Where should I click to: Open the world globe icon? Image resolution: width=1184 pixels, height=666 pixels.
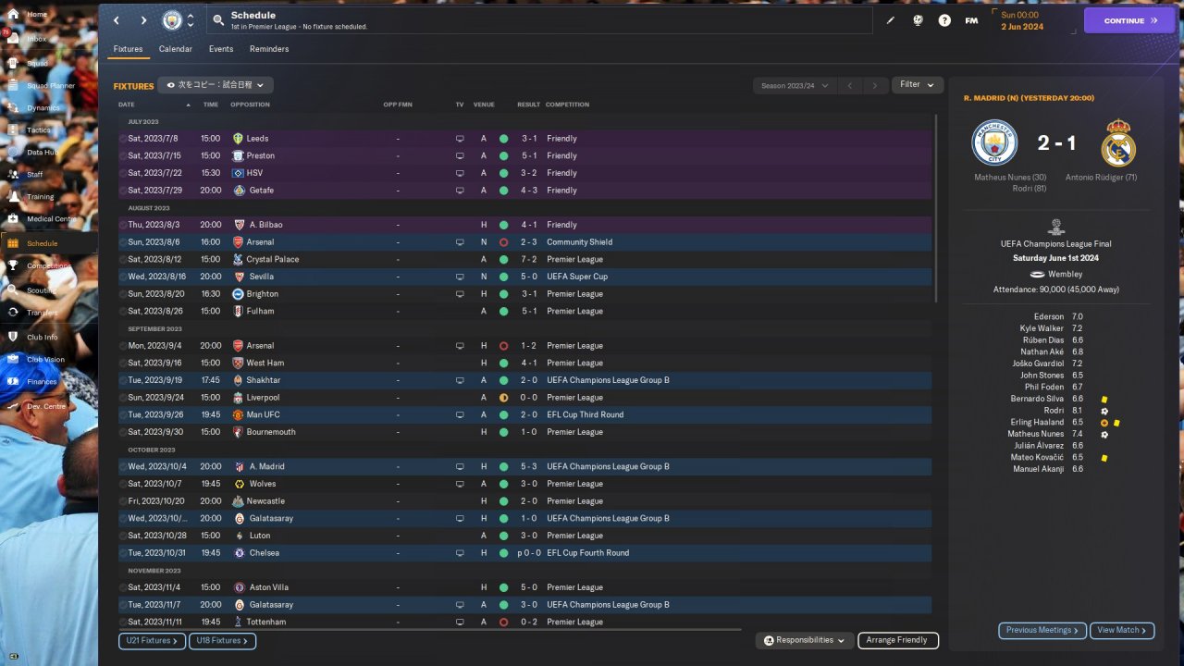918,20
